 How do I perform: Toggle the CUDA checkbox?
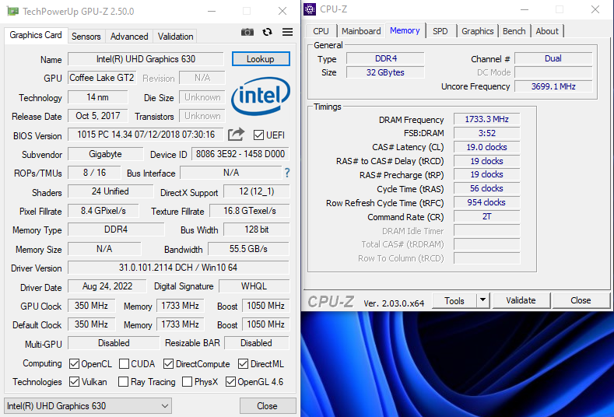pyautogui.click(x=124, y=364)
